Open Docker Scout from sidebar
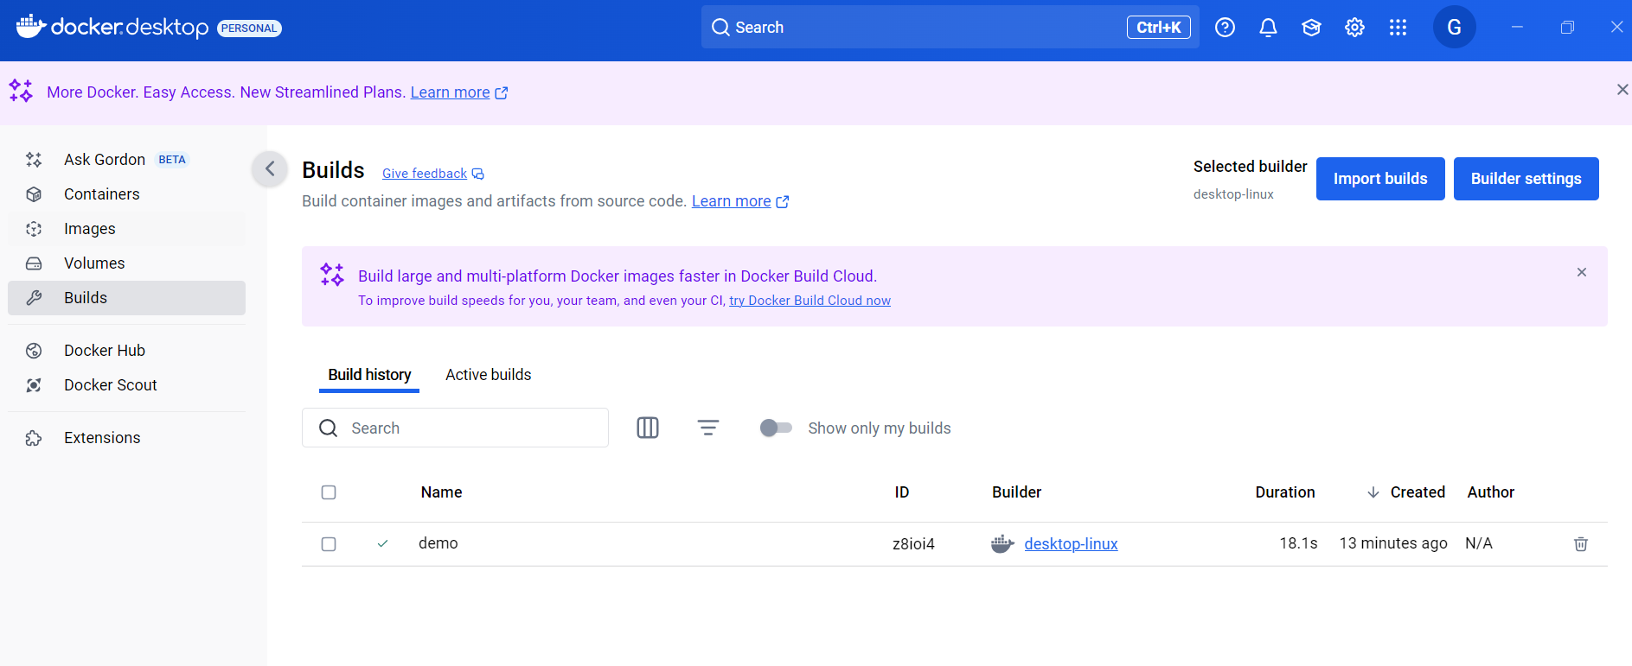The image size is (1632, 666). [x=126, y=385]
